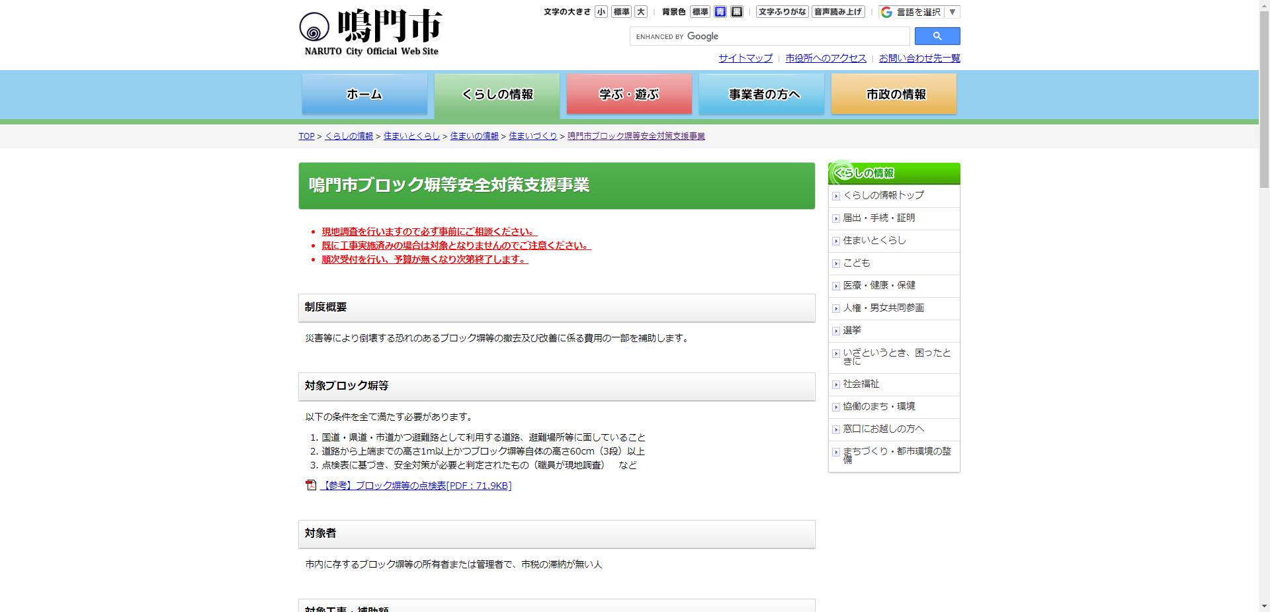The width and height of the screenshot is (1270, 612).
Task: Open the 住まいづくり breadcrumb link
Action: click(x=532, y=136)
